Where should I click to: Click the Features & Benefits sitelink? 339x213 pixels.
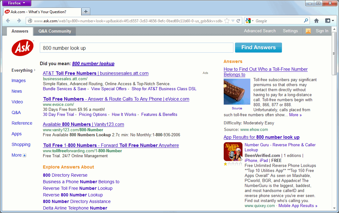tap(159, 115)
